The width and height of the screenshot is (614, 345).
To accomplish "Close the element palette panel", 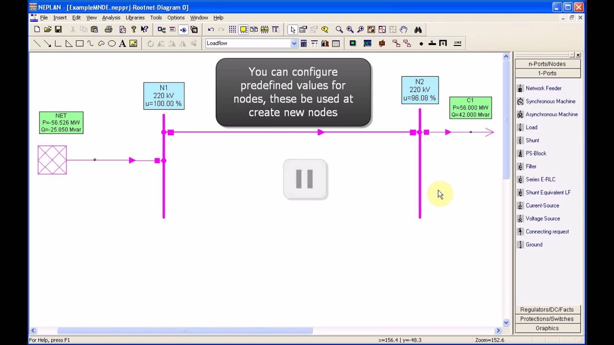I will click(578, 55).
